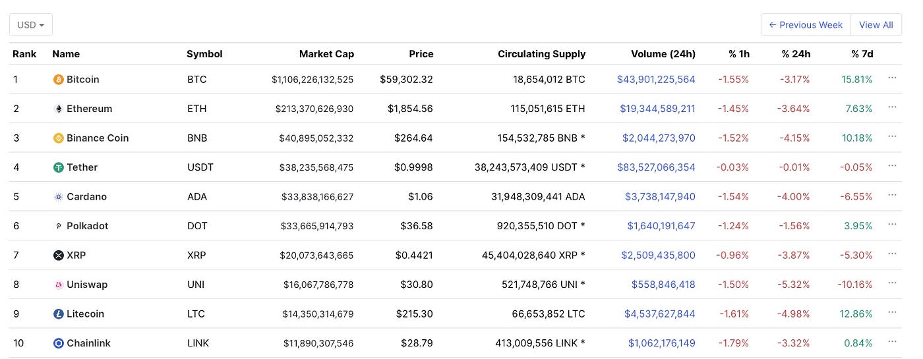Open the more options menu for XRP row
Image resolution: width=923 pixels, height=359 pixels.
pyautogui.click(x=892, y=254)
